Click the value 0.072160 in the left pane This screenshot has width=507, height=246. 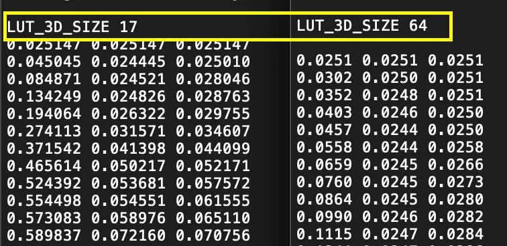[128, 236]
